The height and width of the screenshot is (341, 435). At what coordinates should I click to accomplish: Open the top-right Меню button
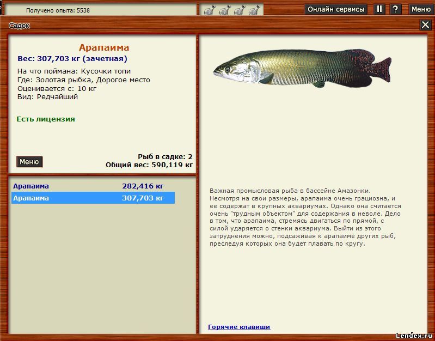420,9
